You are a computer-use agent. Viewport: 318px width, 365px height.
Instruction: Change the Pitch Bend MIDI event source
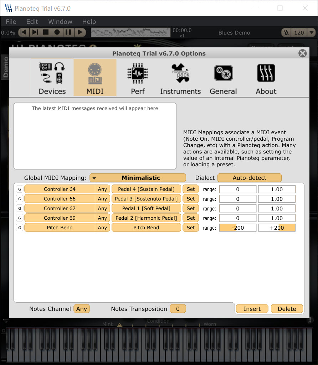pos(60,228)
